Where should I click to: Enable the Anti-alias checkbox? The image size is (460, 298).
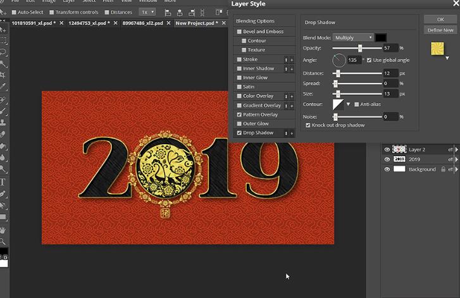tap(357, 104)
